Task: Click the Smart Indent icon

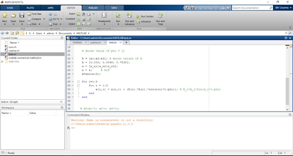Action: [x=78, y=24]
